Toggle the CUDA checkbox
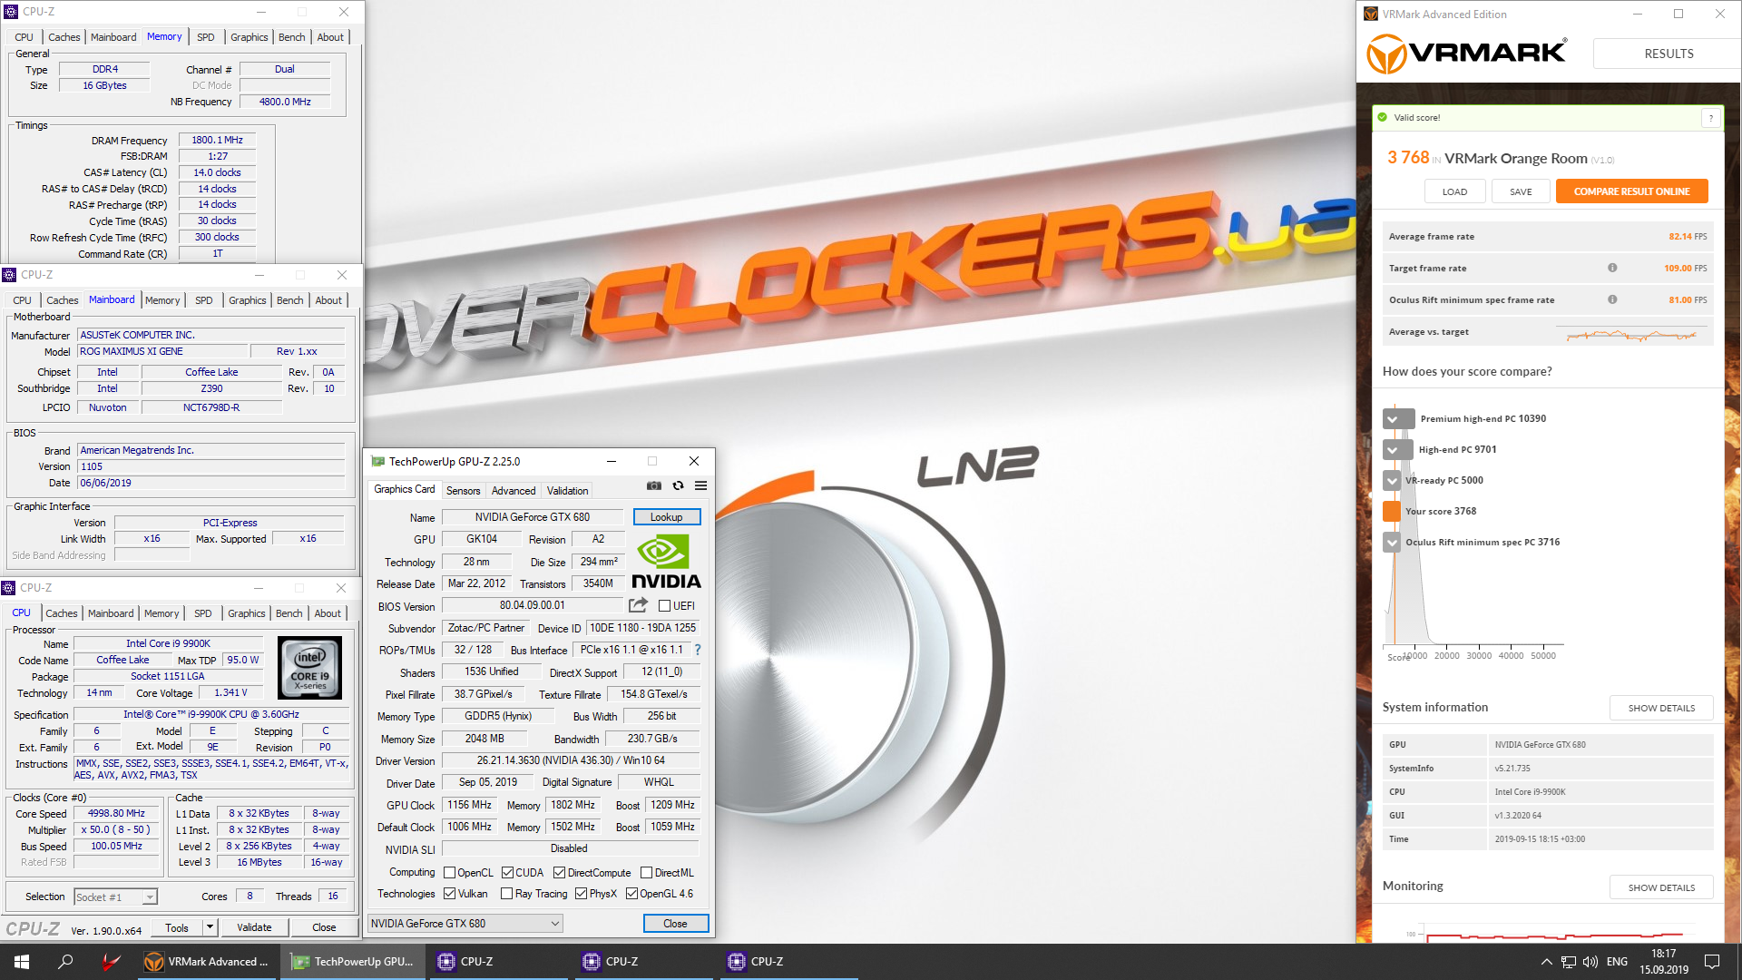 (507, 873)
